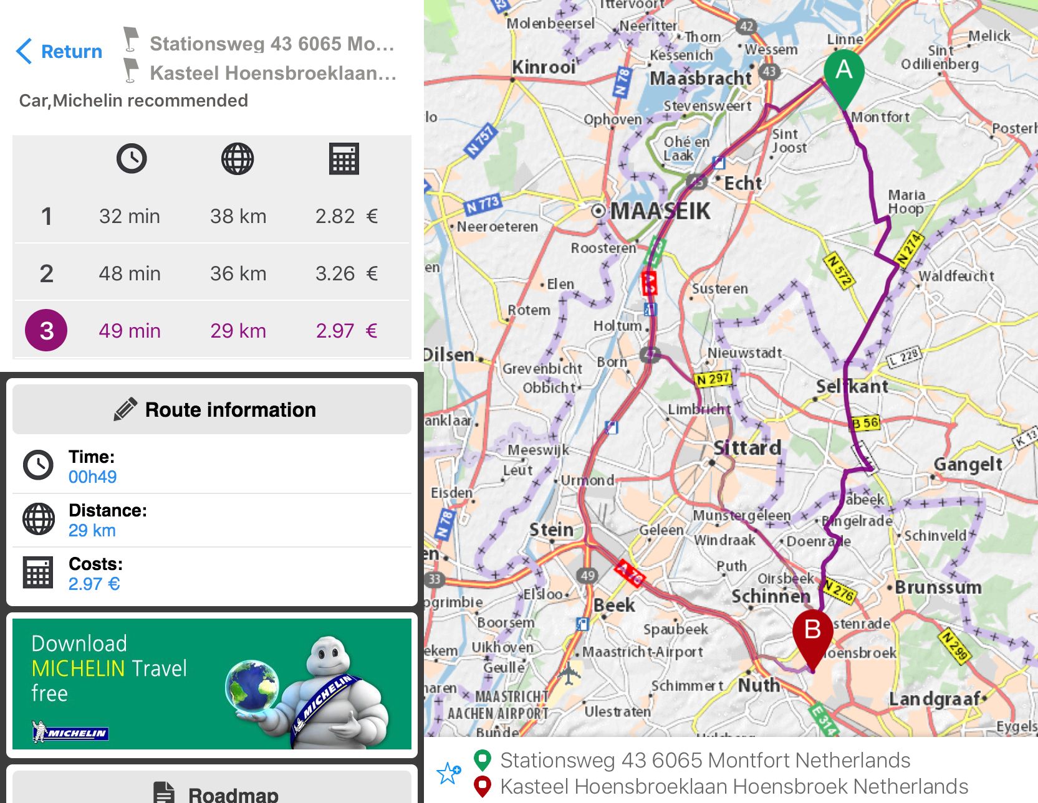Select the highlighted route 3 circle
The width and height of the screenshot is (1038, 803).
click(46, 330)
